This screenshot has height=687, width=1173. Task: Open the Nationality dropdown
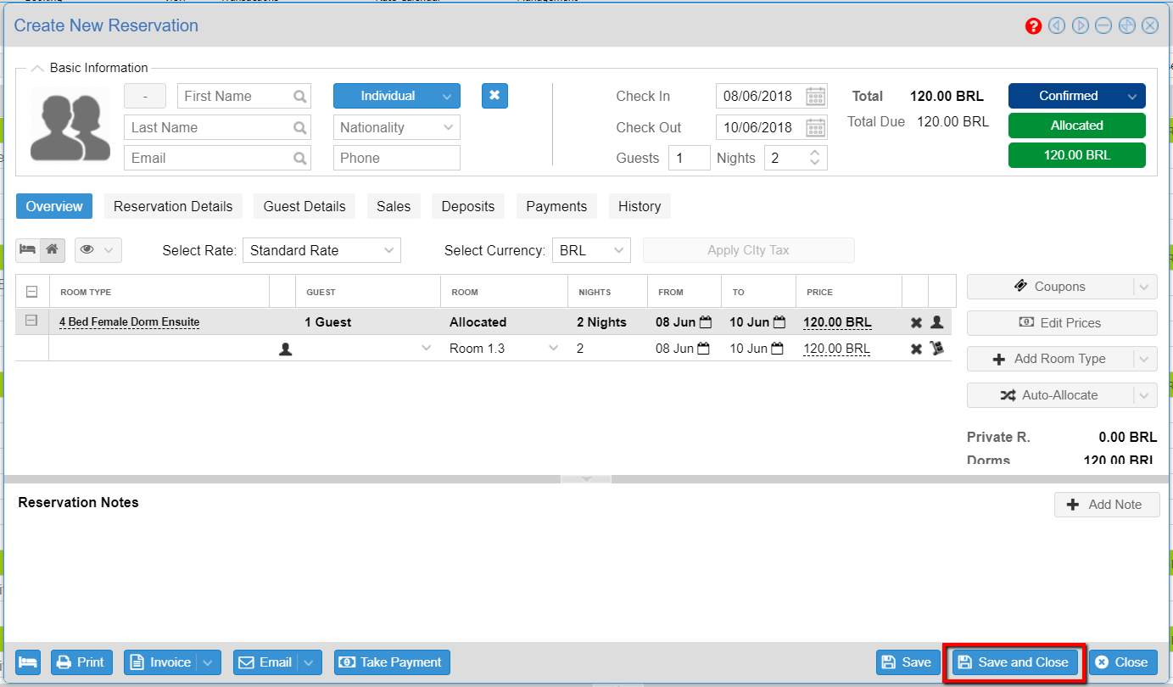pos(396,126)
